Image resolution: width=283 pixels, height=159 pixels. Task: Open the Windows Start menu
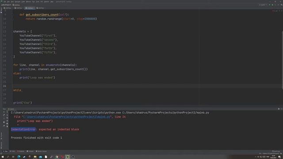click(3, 157)
